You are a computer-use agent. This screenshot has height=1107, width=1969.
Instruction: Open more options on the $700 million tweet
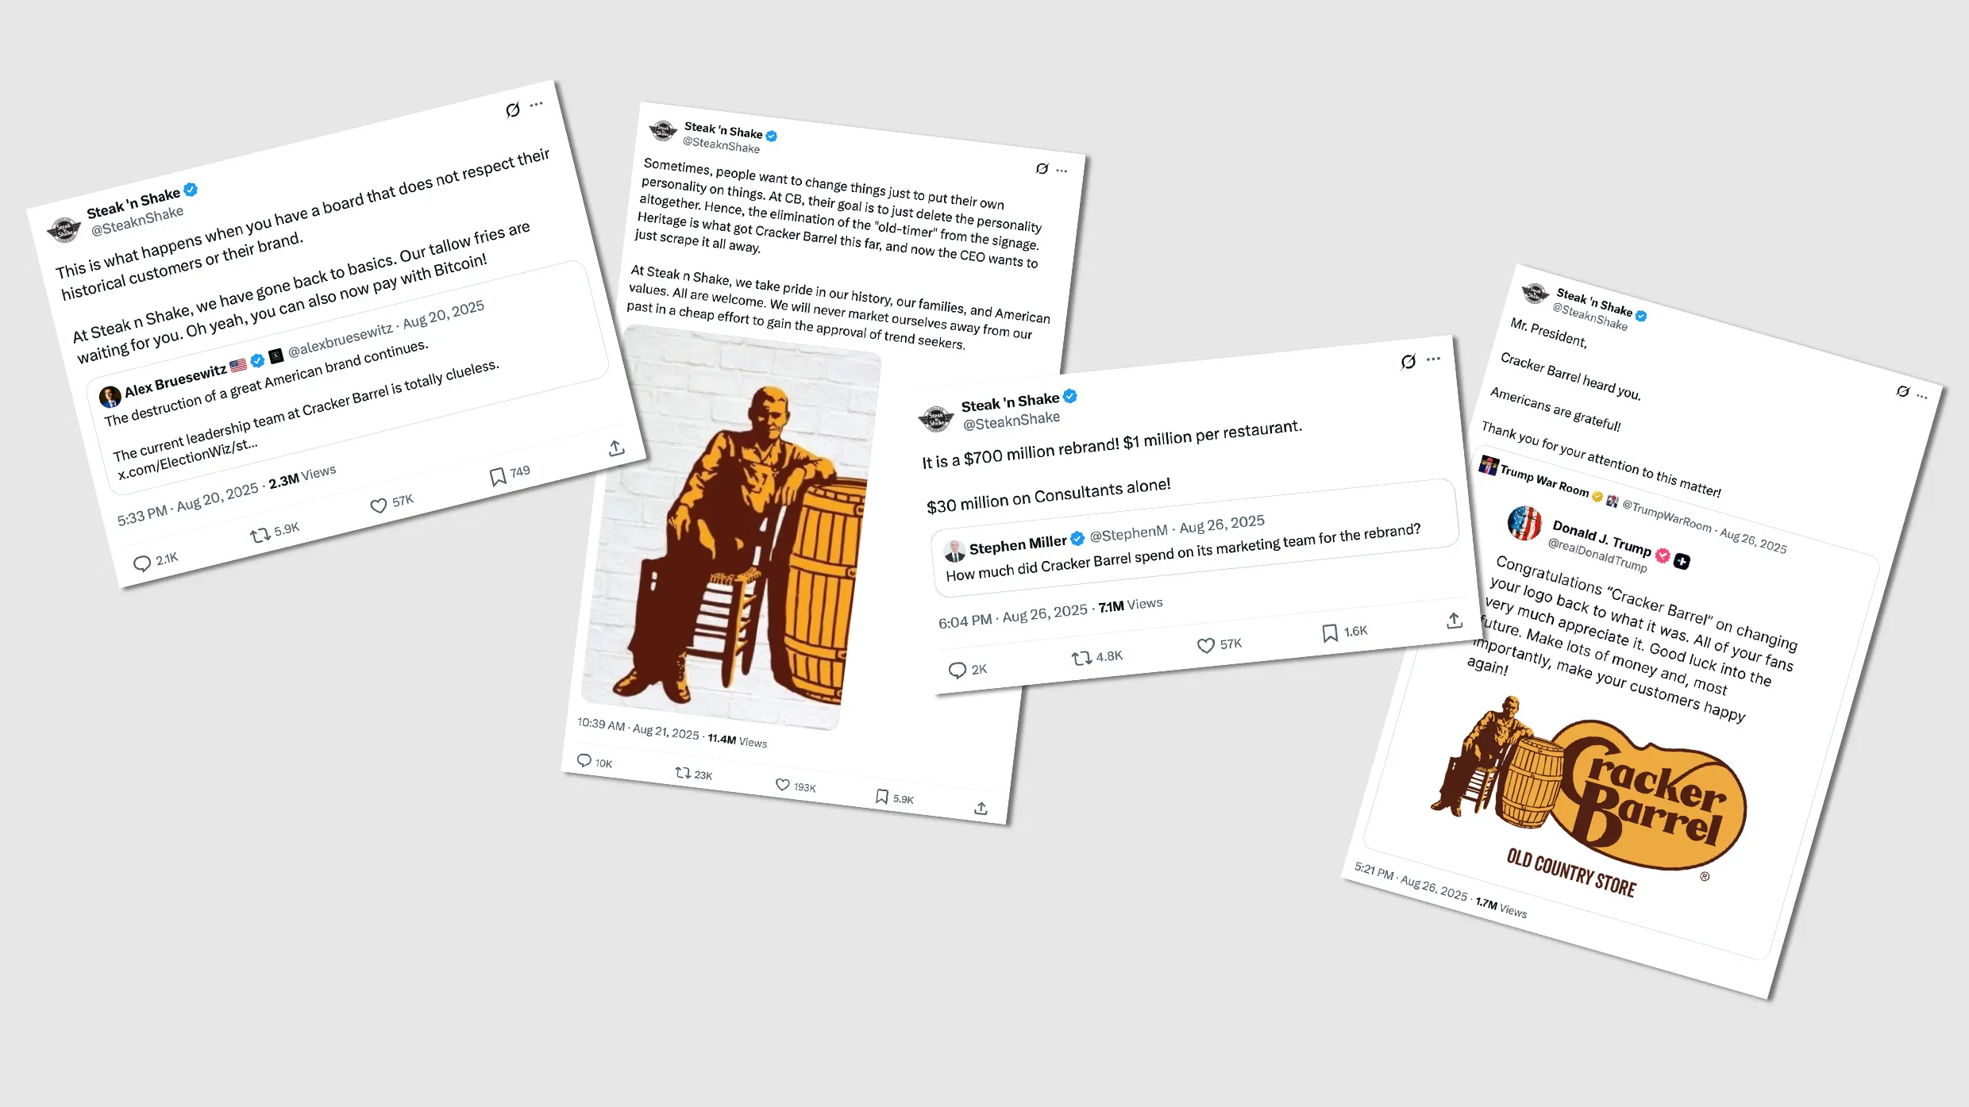(x=1433, y=359)
